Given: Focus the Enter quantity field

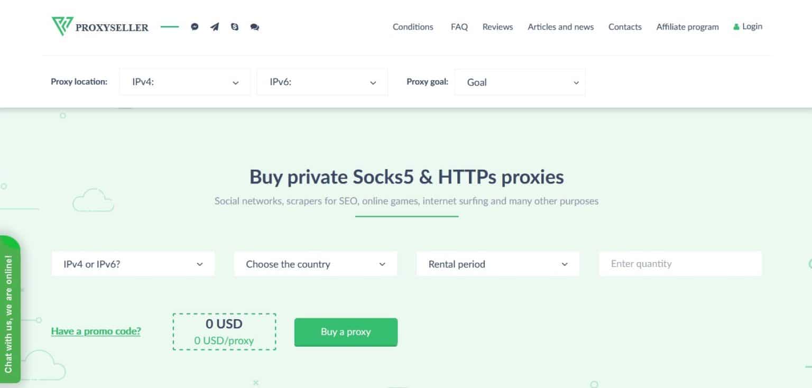Looking at the screenshot, I should [x=680, y=264].
